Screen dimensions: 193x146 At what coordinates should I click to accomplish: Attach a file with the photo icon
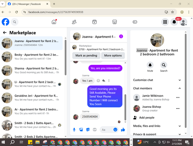(x=81, y=129)
